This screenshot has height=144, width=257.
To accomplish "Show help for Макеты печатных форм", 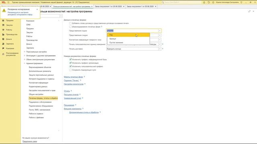I will pos(84,77).
